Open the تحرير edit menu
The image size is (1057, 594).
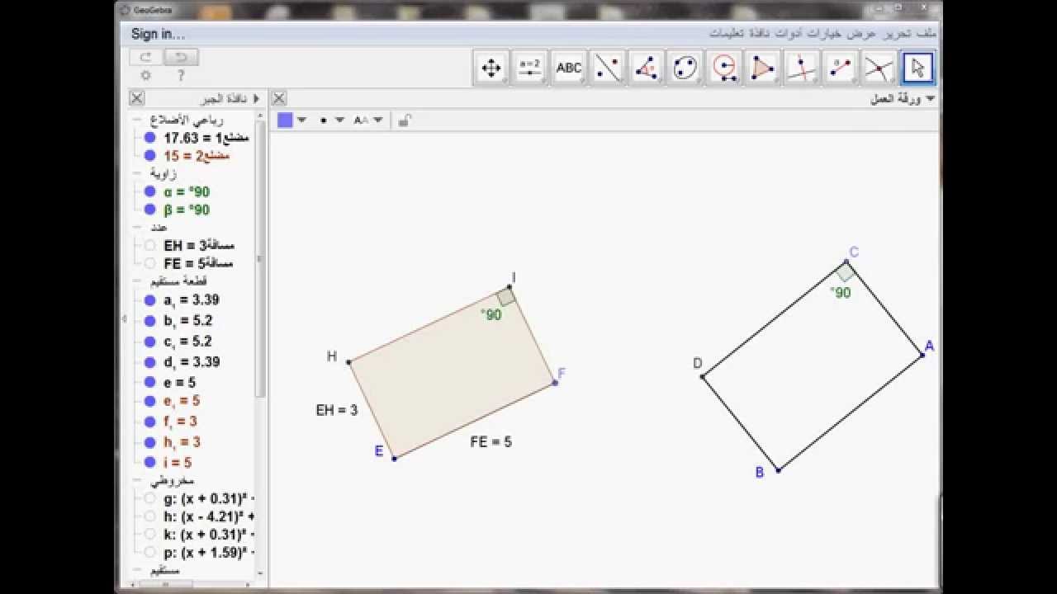point(898,33)
